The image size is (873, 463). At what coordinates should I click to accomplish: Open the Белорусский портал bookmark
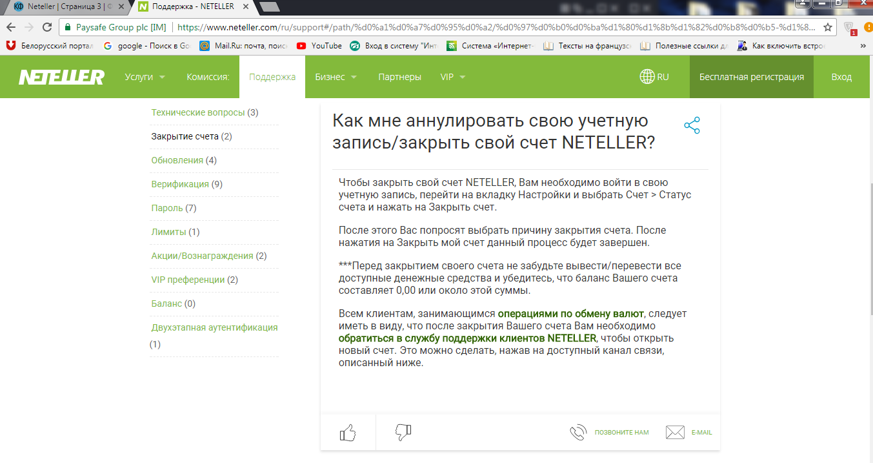pyautogui.click(x=50, y=46)
